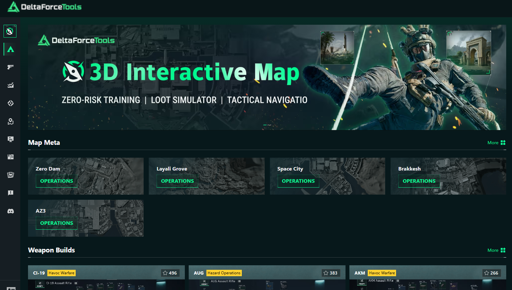Click the presentation board sidebar icon
512x290 pixels.
pyautogui.click(x=10, y=139)
